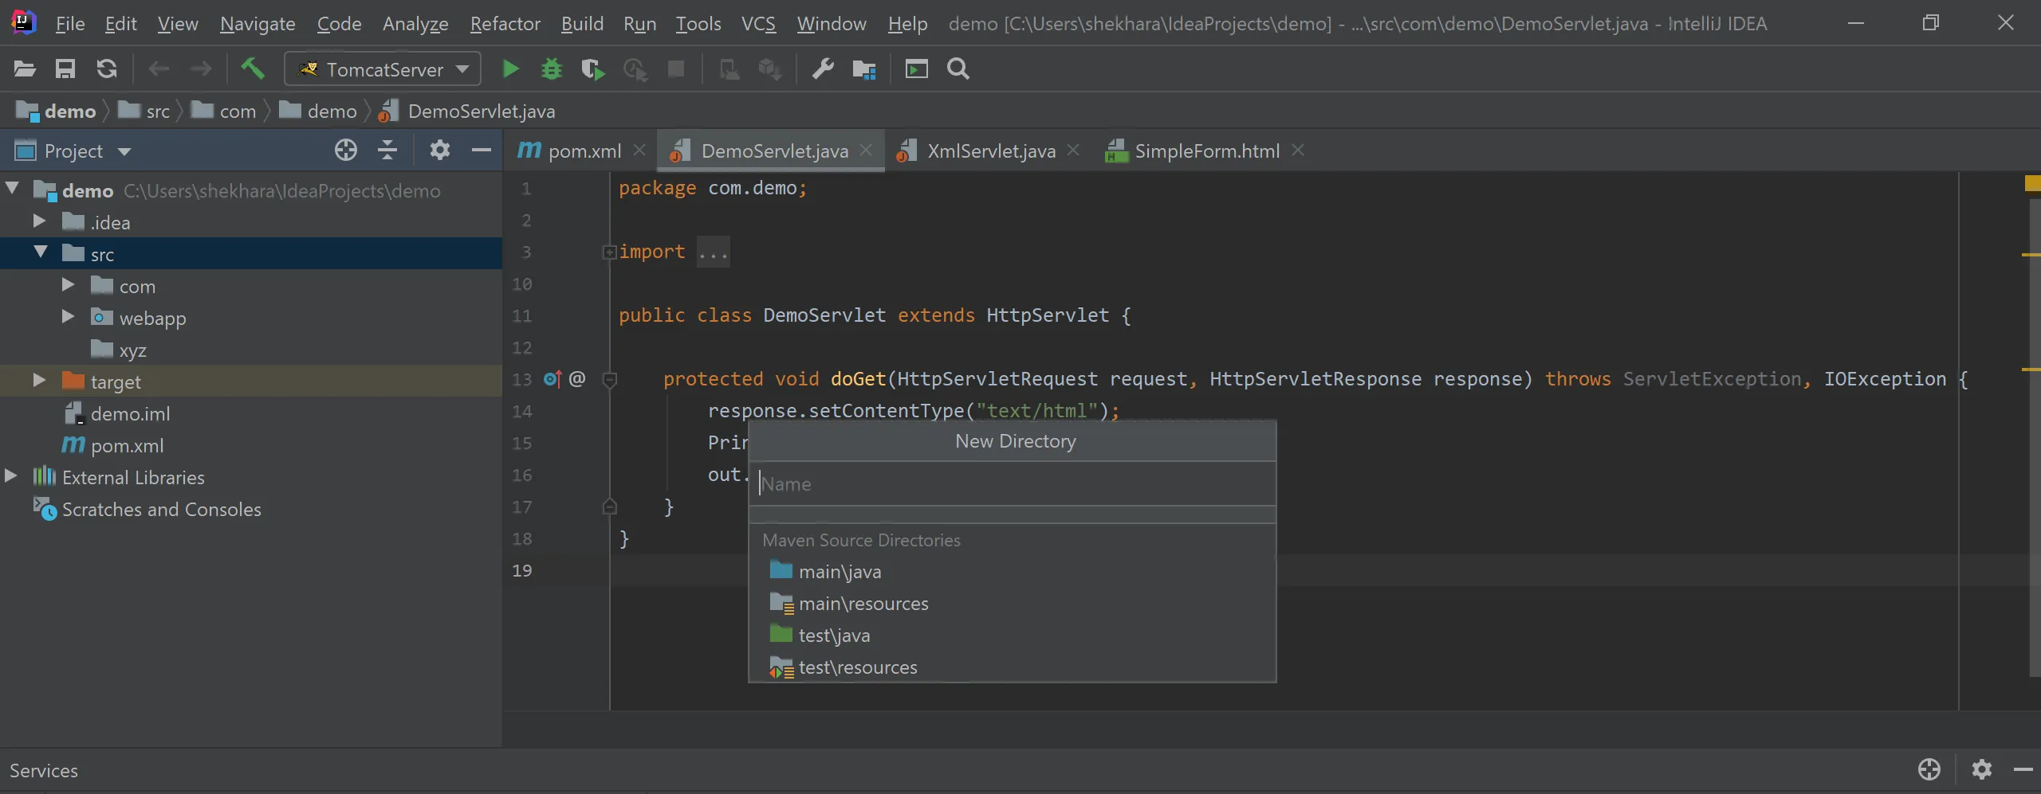Open Settings wrench icon in toolbar
Viewport: 2041px width, 794px height.
tap(823, 69)
